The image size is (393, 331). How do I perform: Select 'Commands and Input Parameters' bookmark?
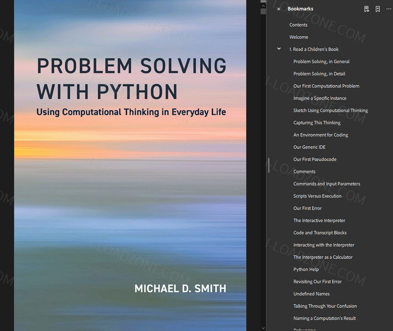[327, 184]
